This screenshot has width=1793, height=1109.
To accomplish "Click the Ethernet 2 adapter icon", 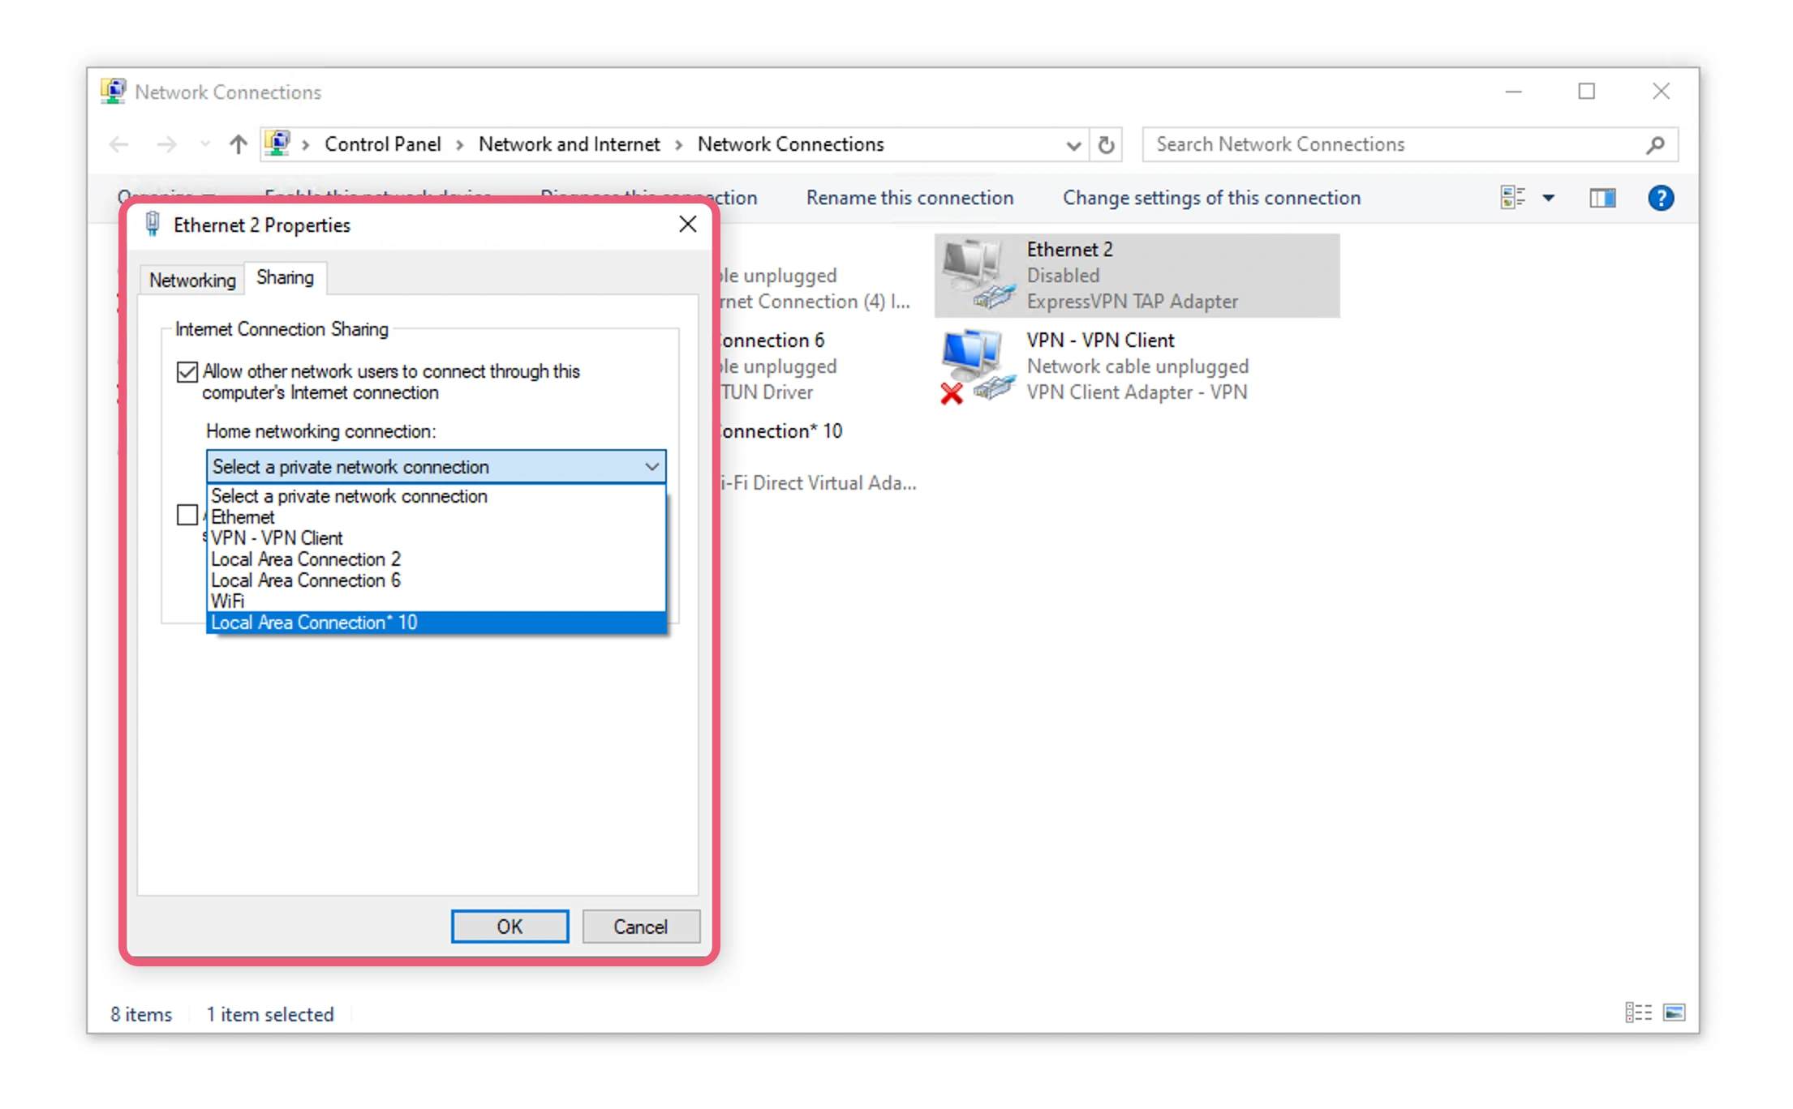I will (x=977, y=276).
